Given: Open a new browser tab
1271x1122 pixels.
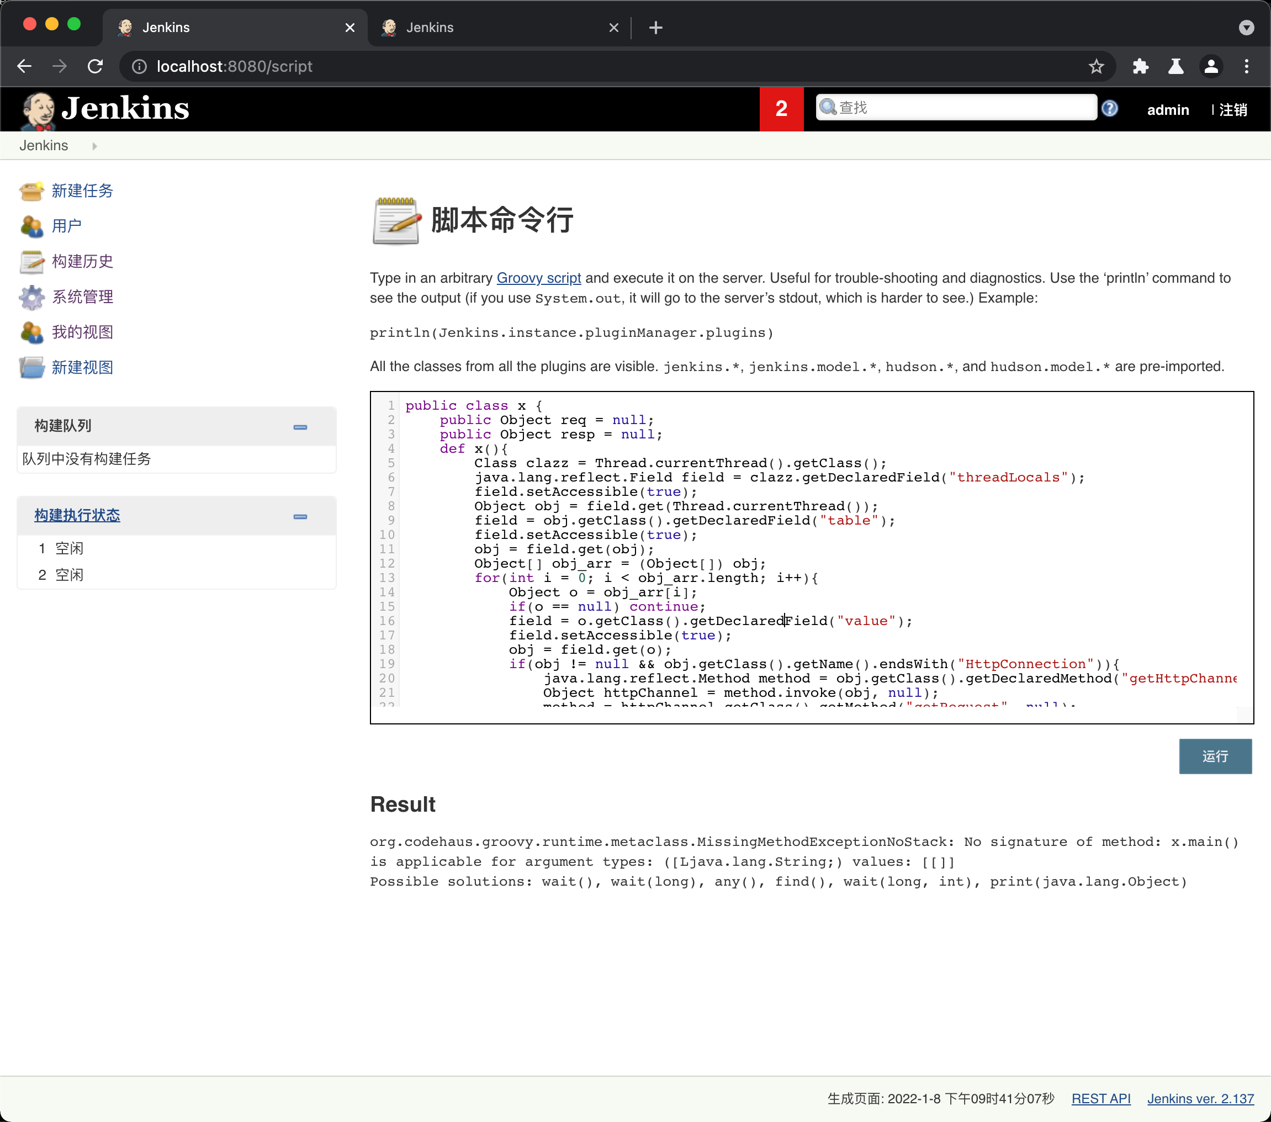Looking at the screenshot, I should [655, 28].
